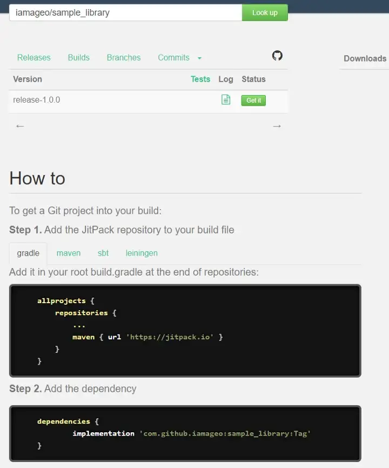Open the Branches section
The image size is (389, 468).
pyautogui.click(x=123, y=57)
